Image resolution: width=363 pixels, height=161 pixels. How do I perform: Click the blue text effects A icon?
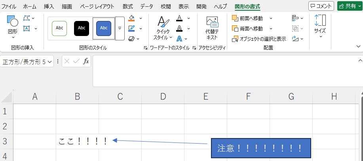(179, 39)
